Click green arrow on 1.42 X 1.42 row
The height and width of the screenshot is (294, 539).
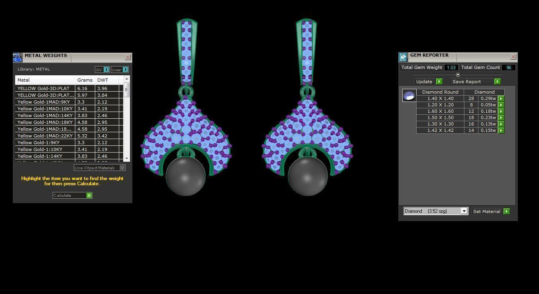[501, 130]
